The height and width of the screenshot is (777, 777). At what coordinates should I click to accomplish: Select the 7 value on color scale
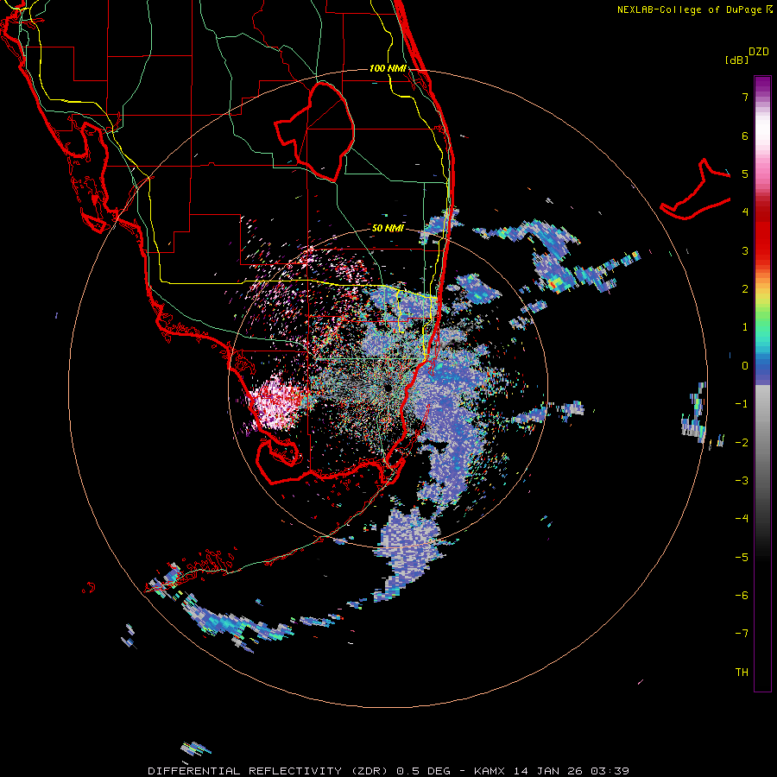(x=745, y=97)
